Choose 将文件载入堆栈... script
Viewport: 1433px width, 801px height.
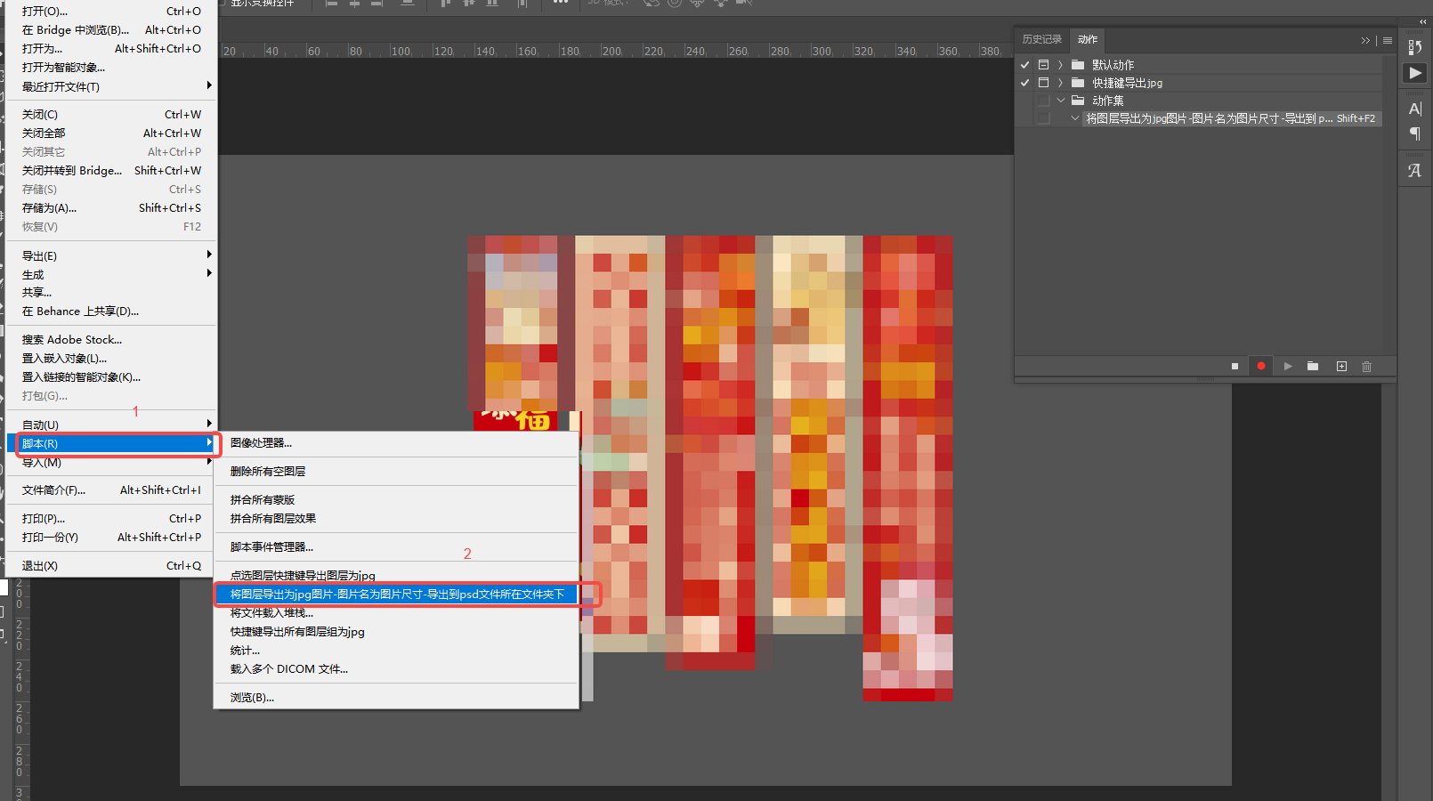coord(396,612)
